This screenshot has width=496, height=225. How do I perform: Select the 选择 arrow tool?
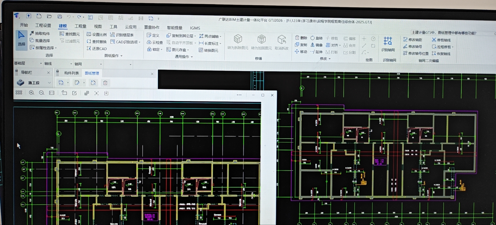21,39
